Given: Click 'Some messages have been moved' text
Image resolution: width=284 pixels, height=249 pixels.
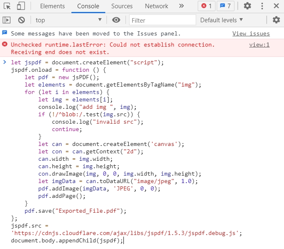Looking at the screenshot, I should (x=96, y=33).
